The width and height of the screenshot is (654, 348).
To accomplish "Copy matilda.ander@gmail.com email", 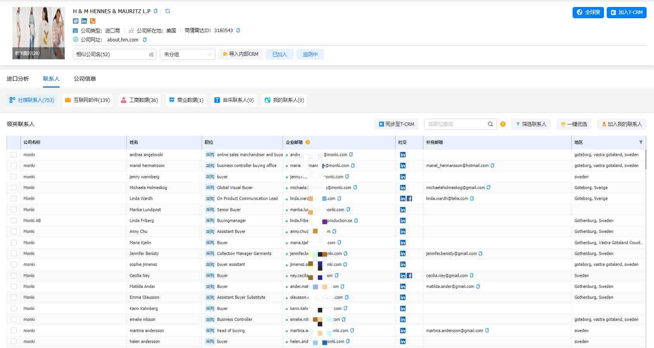I will 478,286.
